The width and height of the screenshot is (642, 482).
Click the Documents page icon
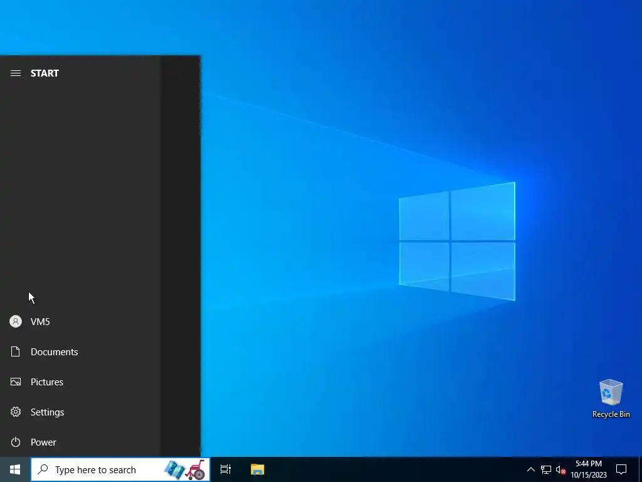click(16, 351)
